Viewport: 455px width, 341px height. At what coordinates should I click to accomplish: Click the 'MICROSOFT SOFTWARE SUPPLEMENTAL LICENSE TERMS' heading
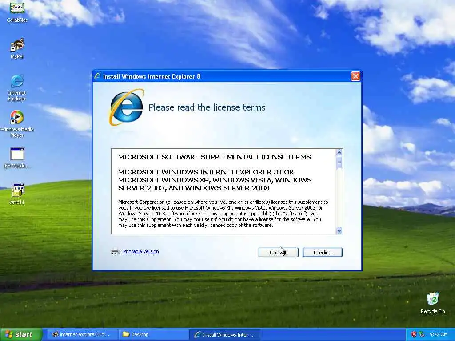coord(215,157)
